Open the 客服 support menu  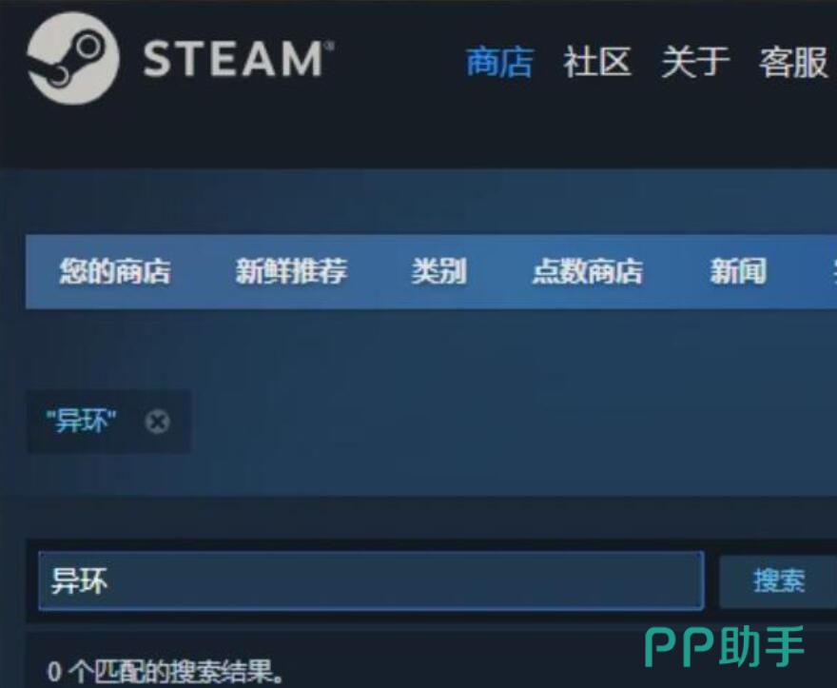[x=793, y=62]
